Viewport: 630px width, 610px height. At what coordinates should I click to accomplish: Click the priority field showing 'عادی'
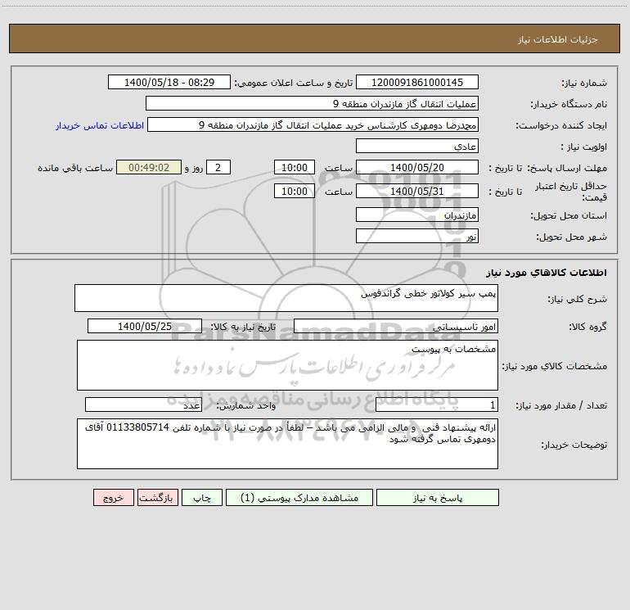pyautogui.click(x=417, y=146)
